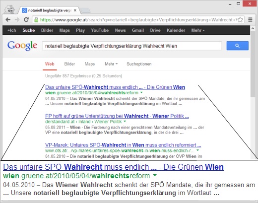
Task: Maximize the browser window
Action: (238, 3)
